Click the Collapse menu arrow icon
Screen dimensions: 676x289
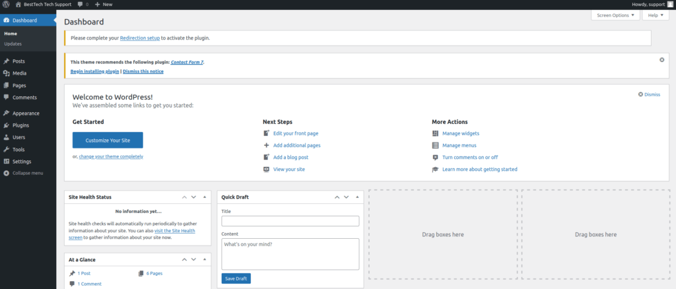(x=7, y=173)
